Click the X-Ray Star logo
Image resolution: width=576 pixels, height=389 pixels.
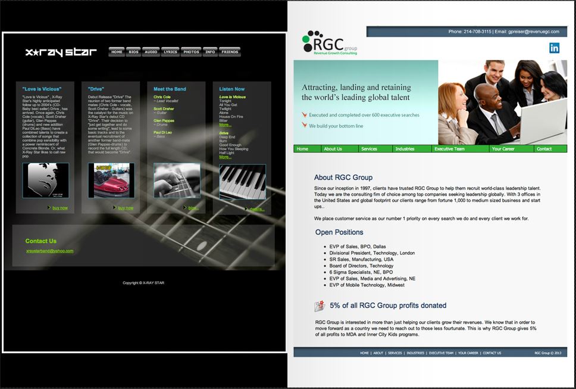pos(61,52)
